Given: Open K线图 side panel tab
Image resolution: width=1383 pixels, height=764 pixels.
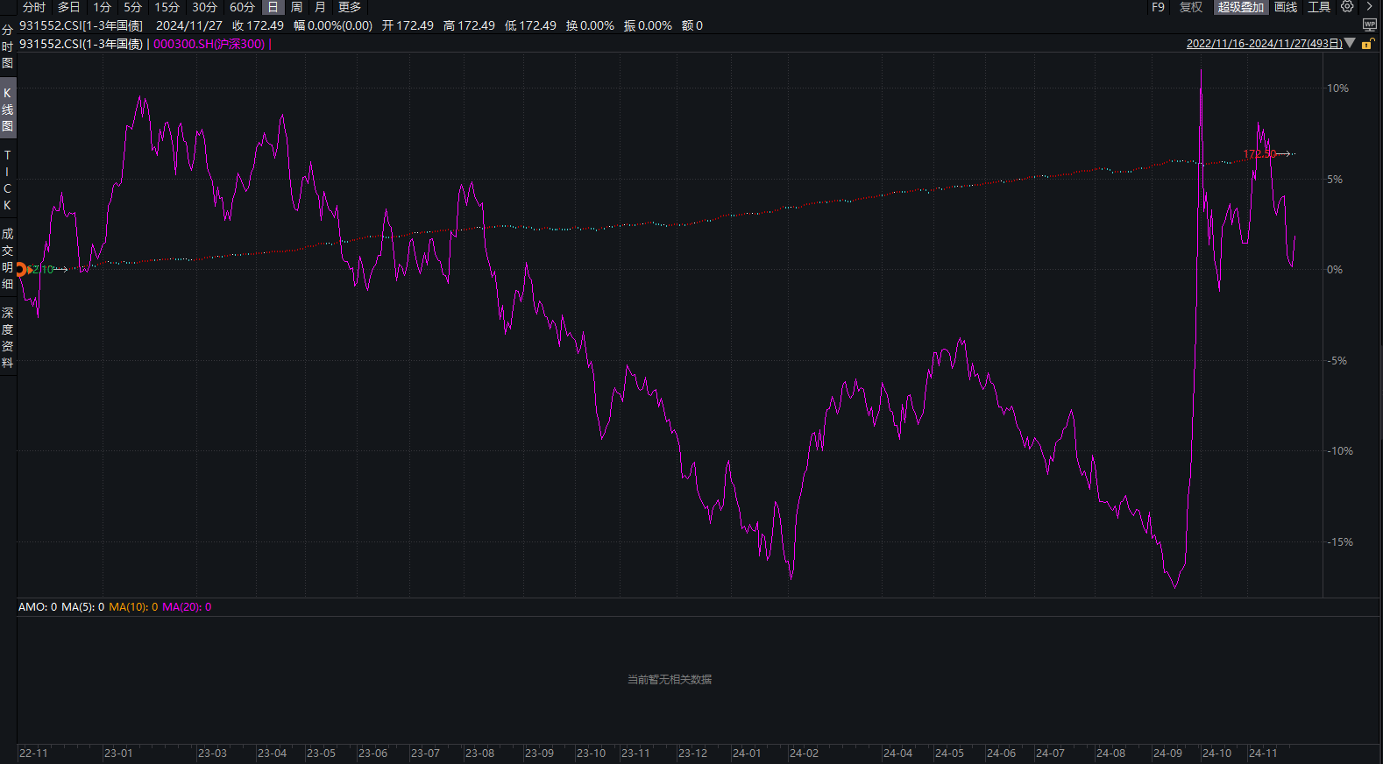Looking at the screenshot, I should pyautogui.click(x=8, y=109).
